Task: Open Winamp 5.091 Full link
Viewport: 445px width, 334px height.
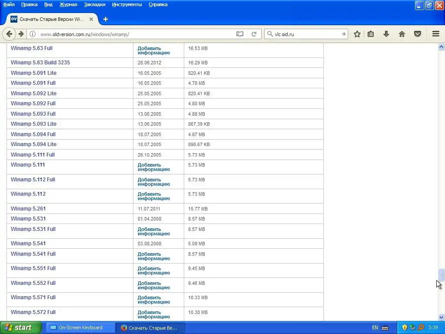Action: [33, 83]
